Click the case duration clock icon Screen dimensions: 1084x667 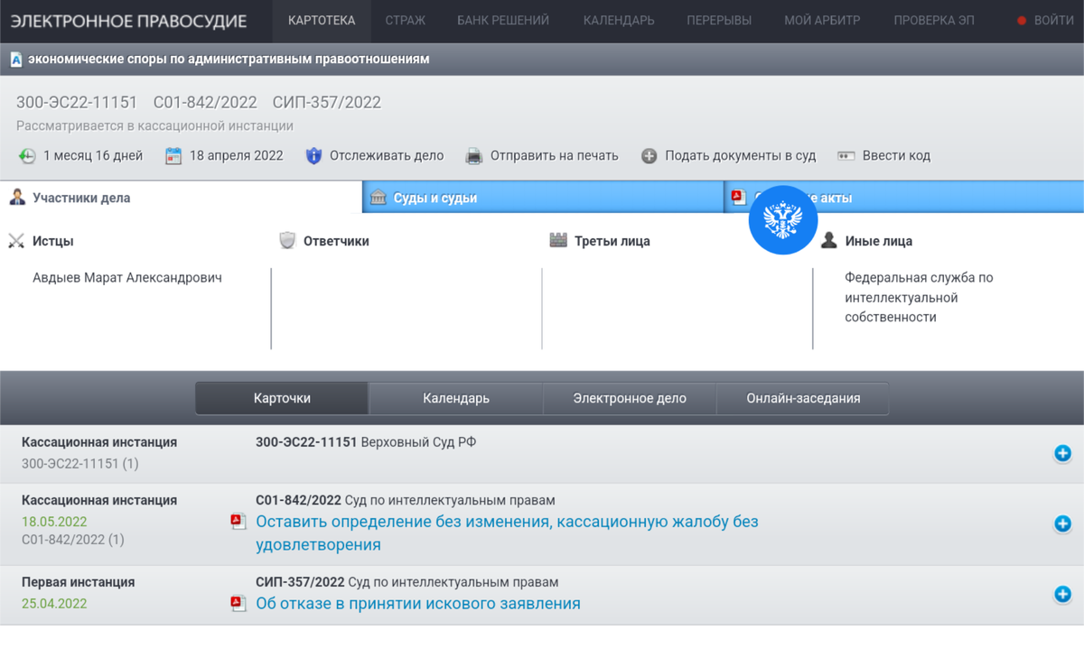(27, 156)
